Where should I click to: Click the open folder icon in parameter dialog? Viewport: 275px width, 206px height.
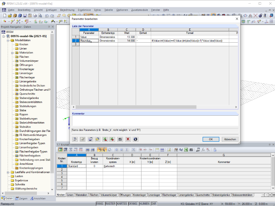point(97,139)
